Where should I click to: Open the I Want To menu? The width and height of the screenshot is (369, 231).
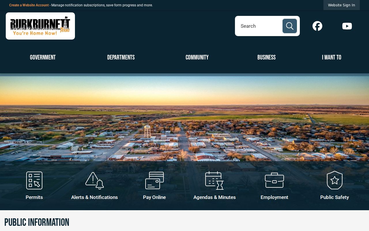pos(332,57)
